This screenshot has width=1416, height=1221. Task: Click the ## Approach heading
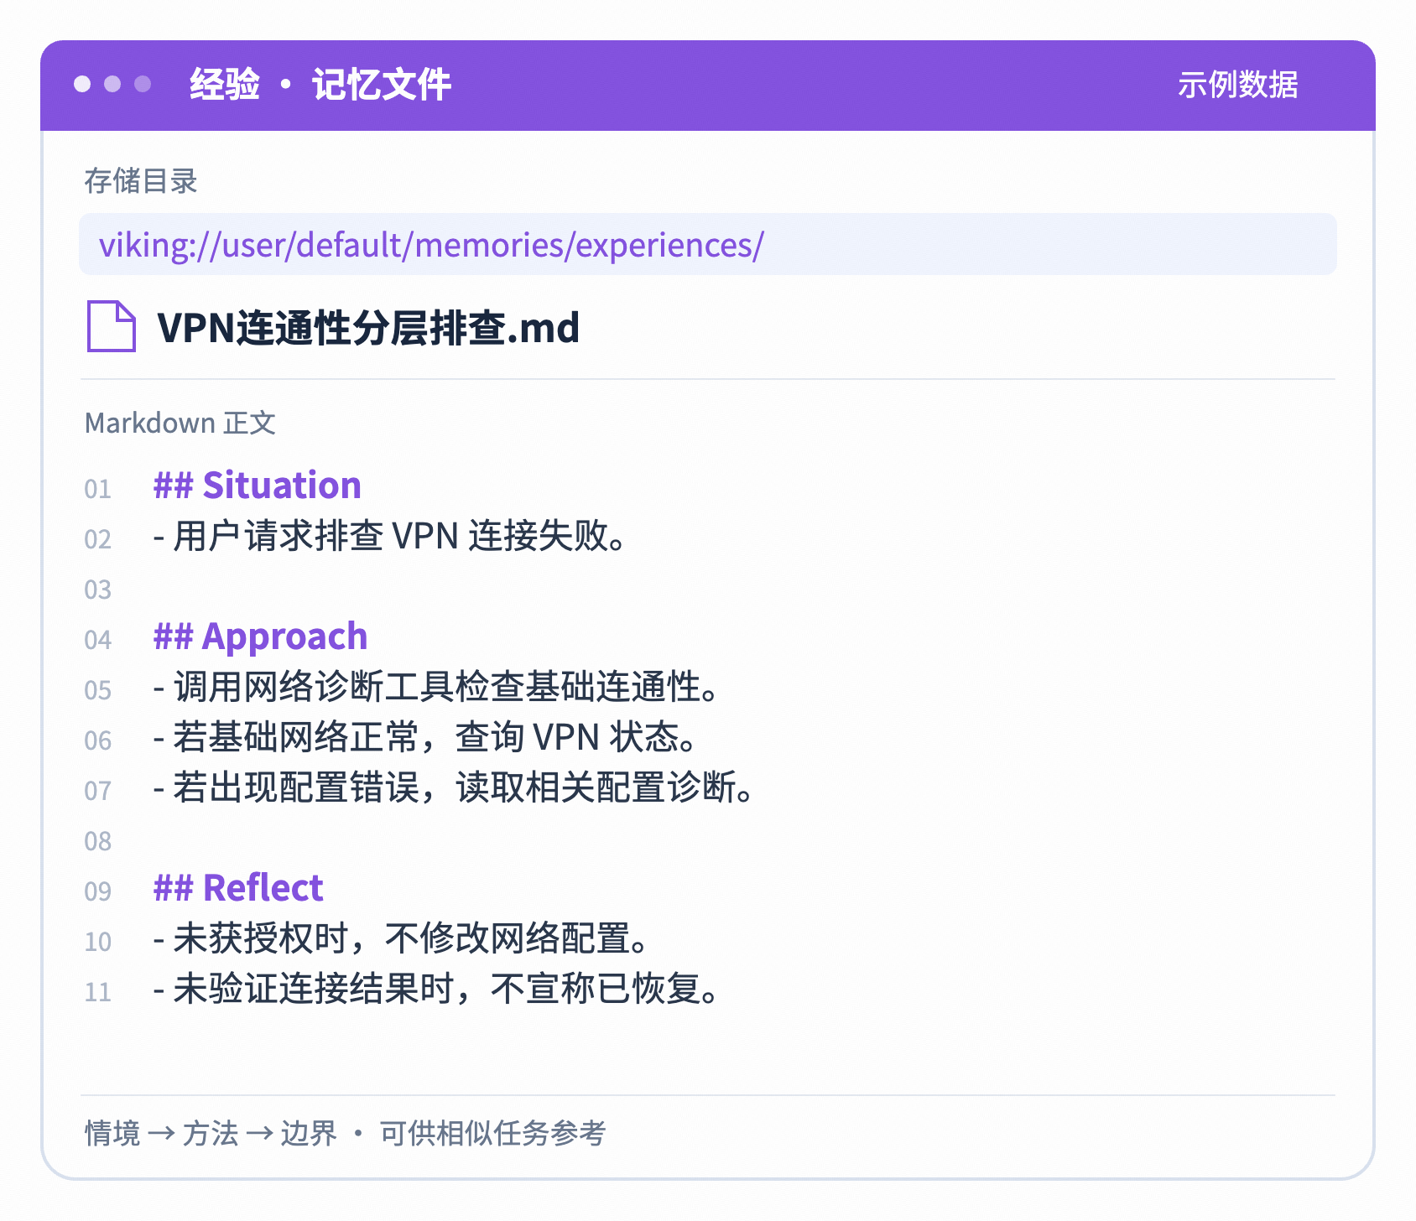coord(260,637)
